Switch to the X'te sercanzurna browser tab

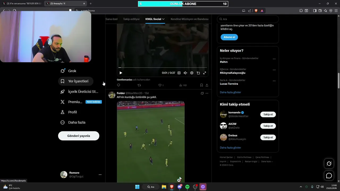click(x=22, y=3)
